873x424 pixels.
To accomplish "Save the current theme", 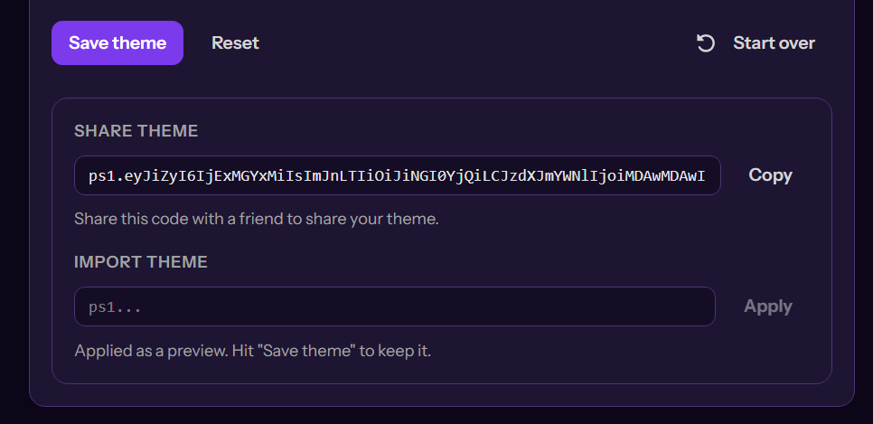I will (117, 42).
